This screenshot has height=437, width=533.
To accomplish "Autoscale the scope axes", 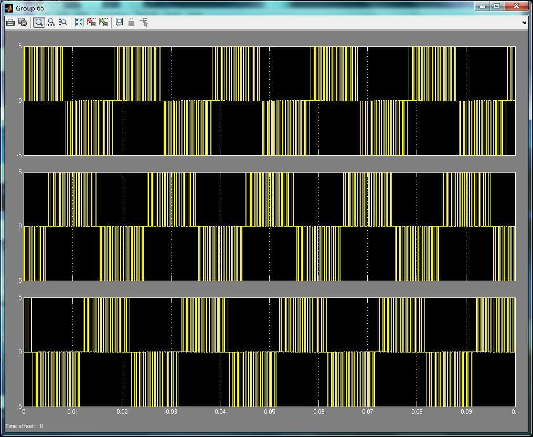I will 79,22.
